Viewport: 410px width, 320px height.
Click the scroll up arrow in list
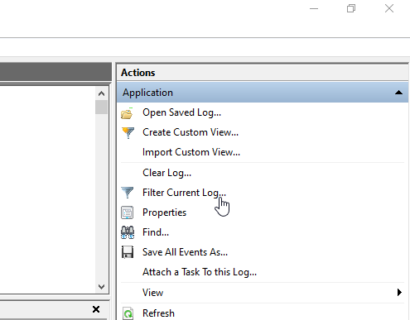[101, 93]
